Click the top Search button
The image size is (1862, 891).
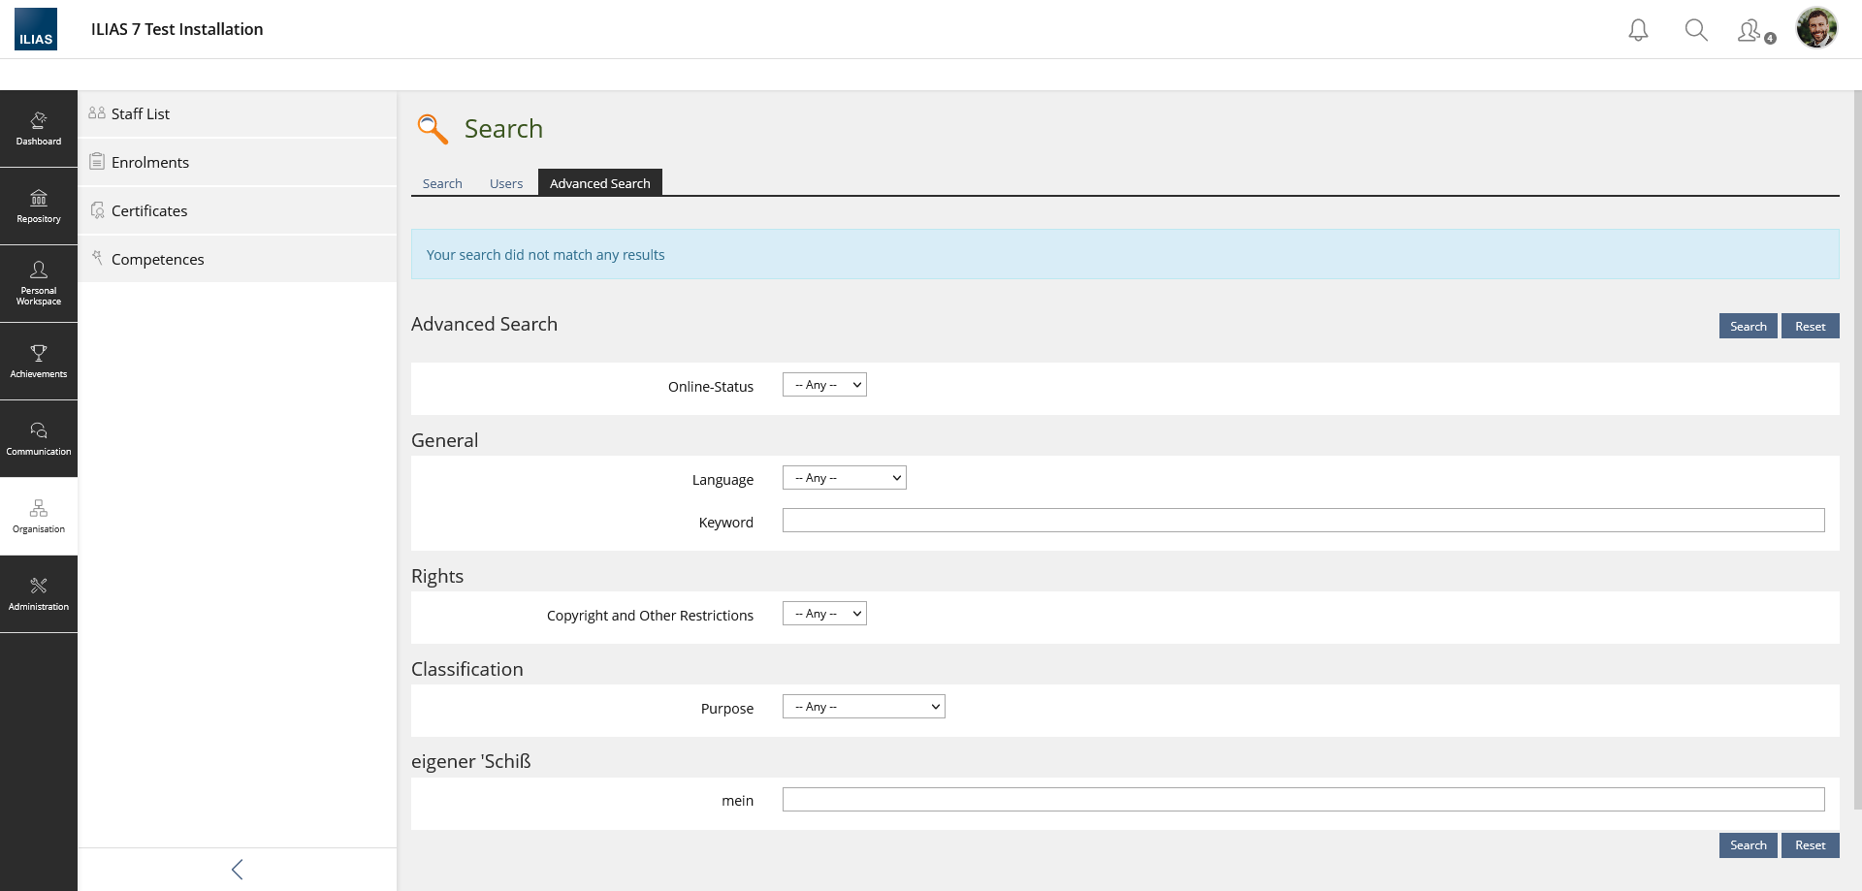[1748, 327]
